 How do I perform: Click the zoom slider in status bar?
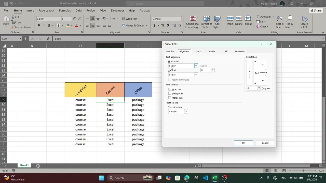click(x=303, y=171)
